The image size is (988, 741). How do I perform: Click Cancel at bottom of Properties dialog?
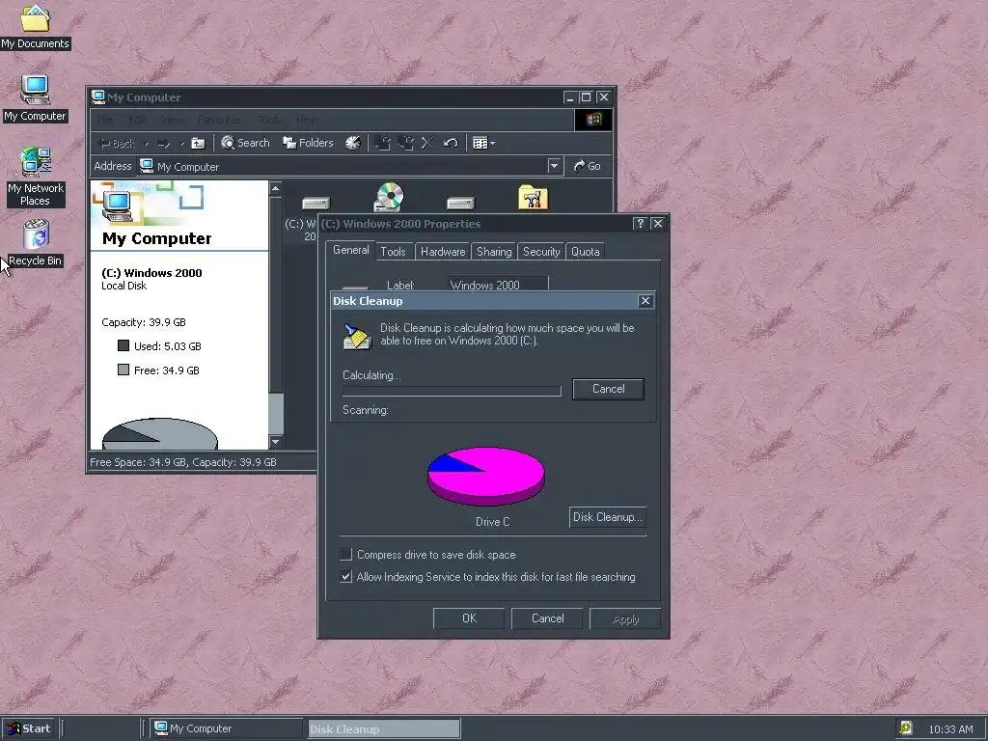(547, 618)
